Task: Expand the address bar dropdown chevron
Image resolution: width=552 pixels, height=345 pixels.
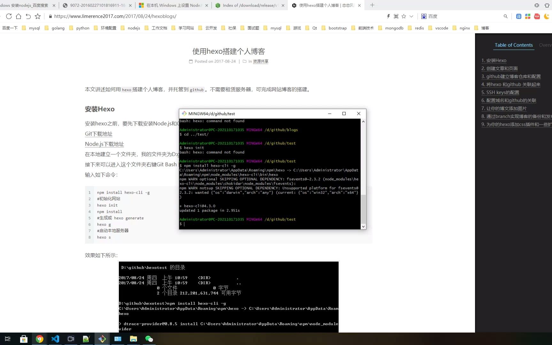Action: click(411, 16)
